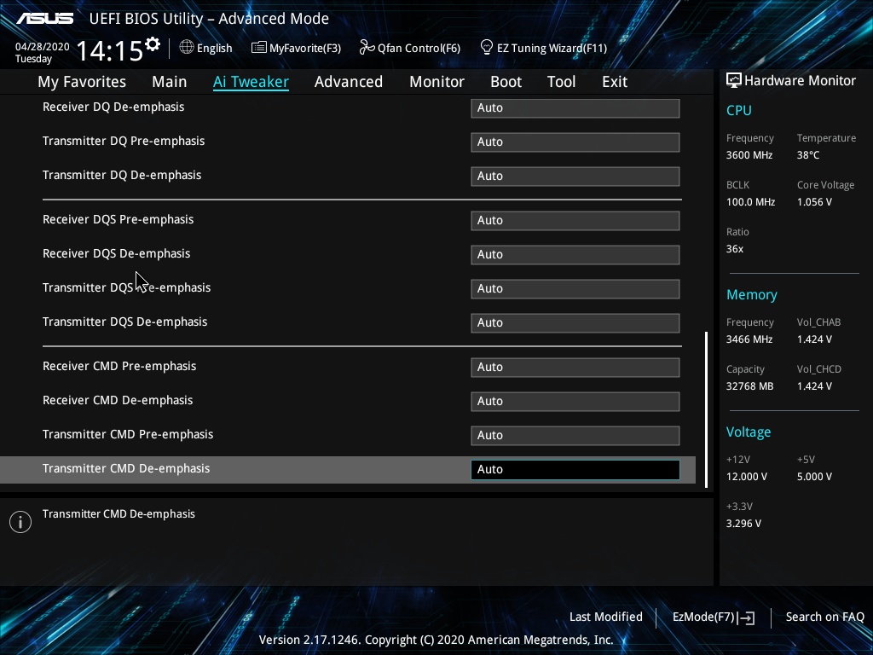Click CPU ratio value 36x
The width and height of the screenshot is (873, 655).
pos(734,249)
